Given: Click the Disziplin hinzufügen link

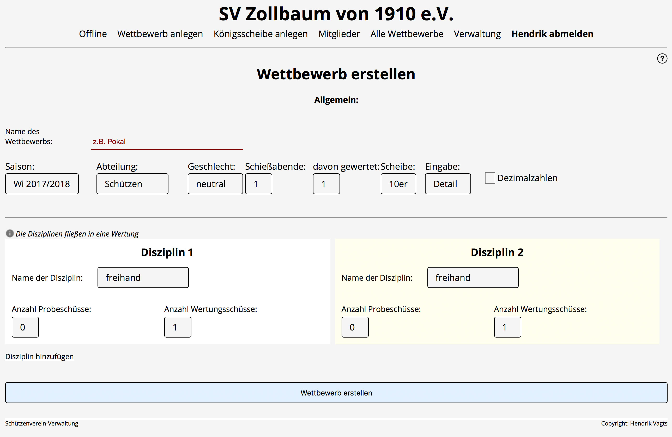Looking at the screenshot, I should (x=40, y=356).
